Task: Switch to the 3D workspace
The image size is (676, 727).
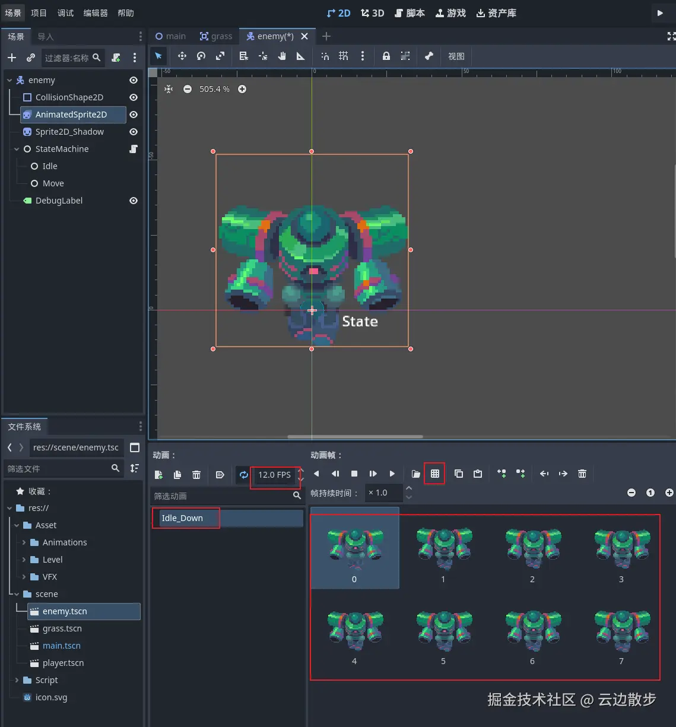Action: click(373, 13)
